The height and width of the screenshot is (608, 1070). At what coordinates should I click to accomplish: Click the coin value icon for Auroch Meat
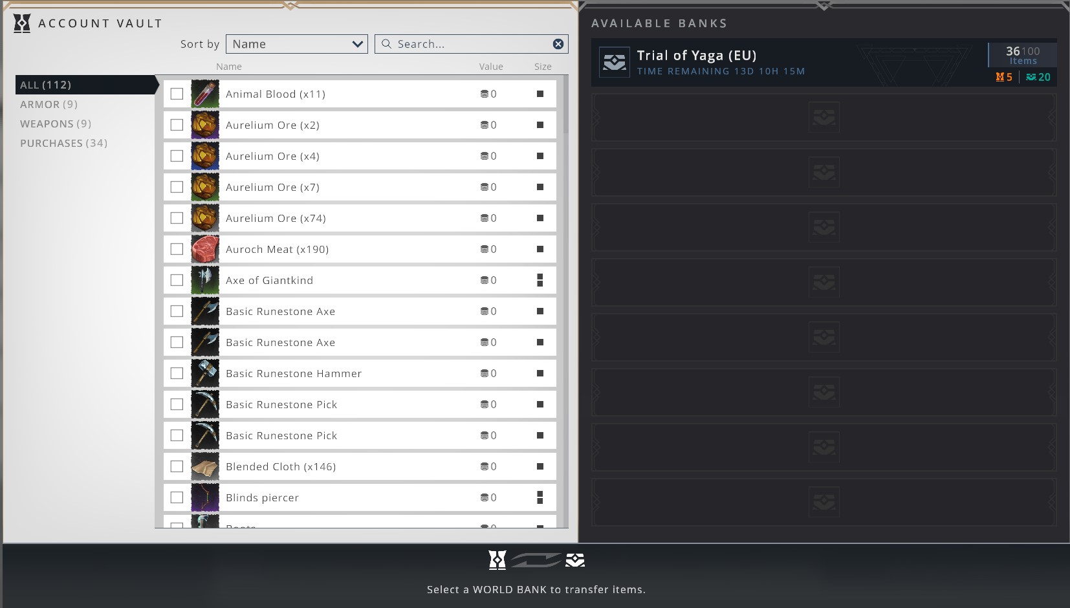[x=484, y=249]
